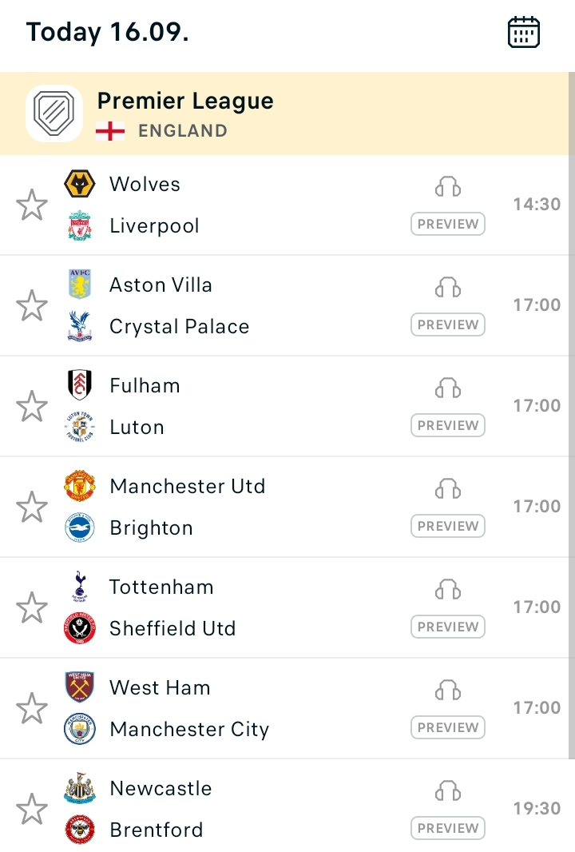Click the Manchester City team name
The width and height of the screenshot is (575, 852).
tap(189, 729)
